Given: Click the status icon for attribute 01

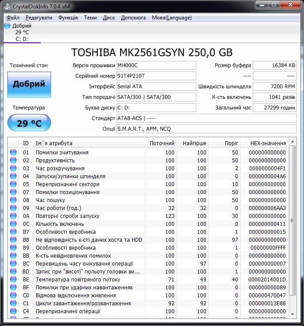Looking at the screenshot, I should (x=13, y=152).
